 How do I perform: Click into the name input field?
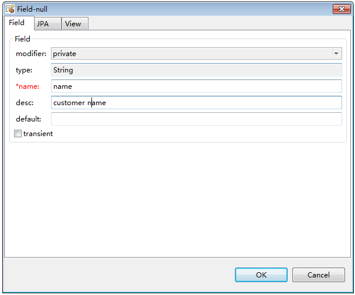point(196,86)
